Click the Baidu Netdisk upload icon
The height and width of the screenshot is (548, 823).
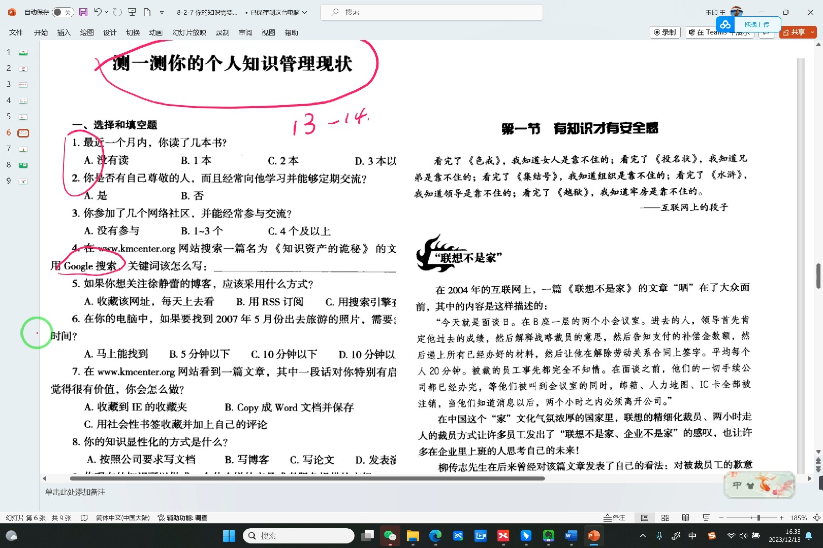[725, 24]
